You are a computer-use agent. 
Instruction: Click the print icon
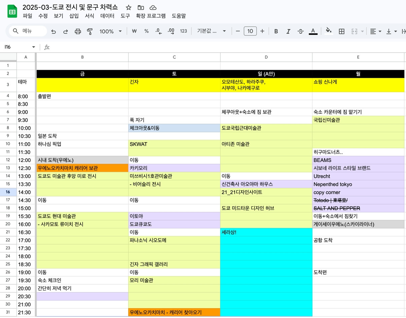[x=78, y=31]
